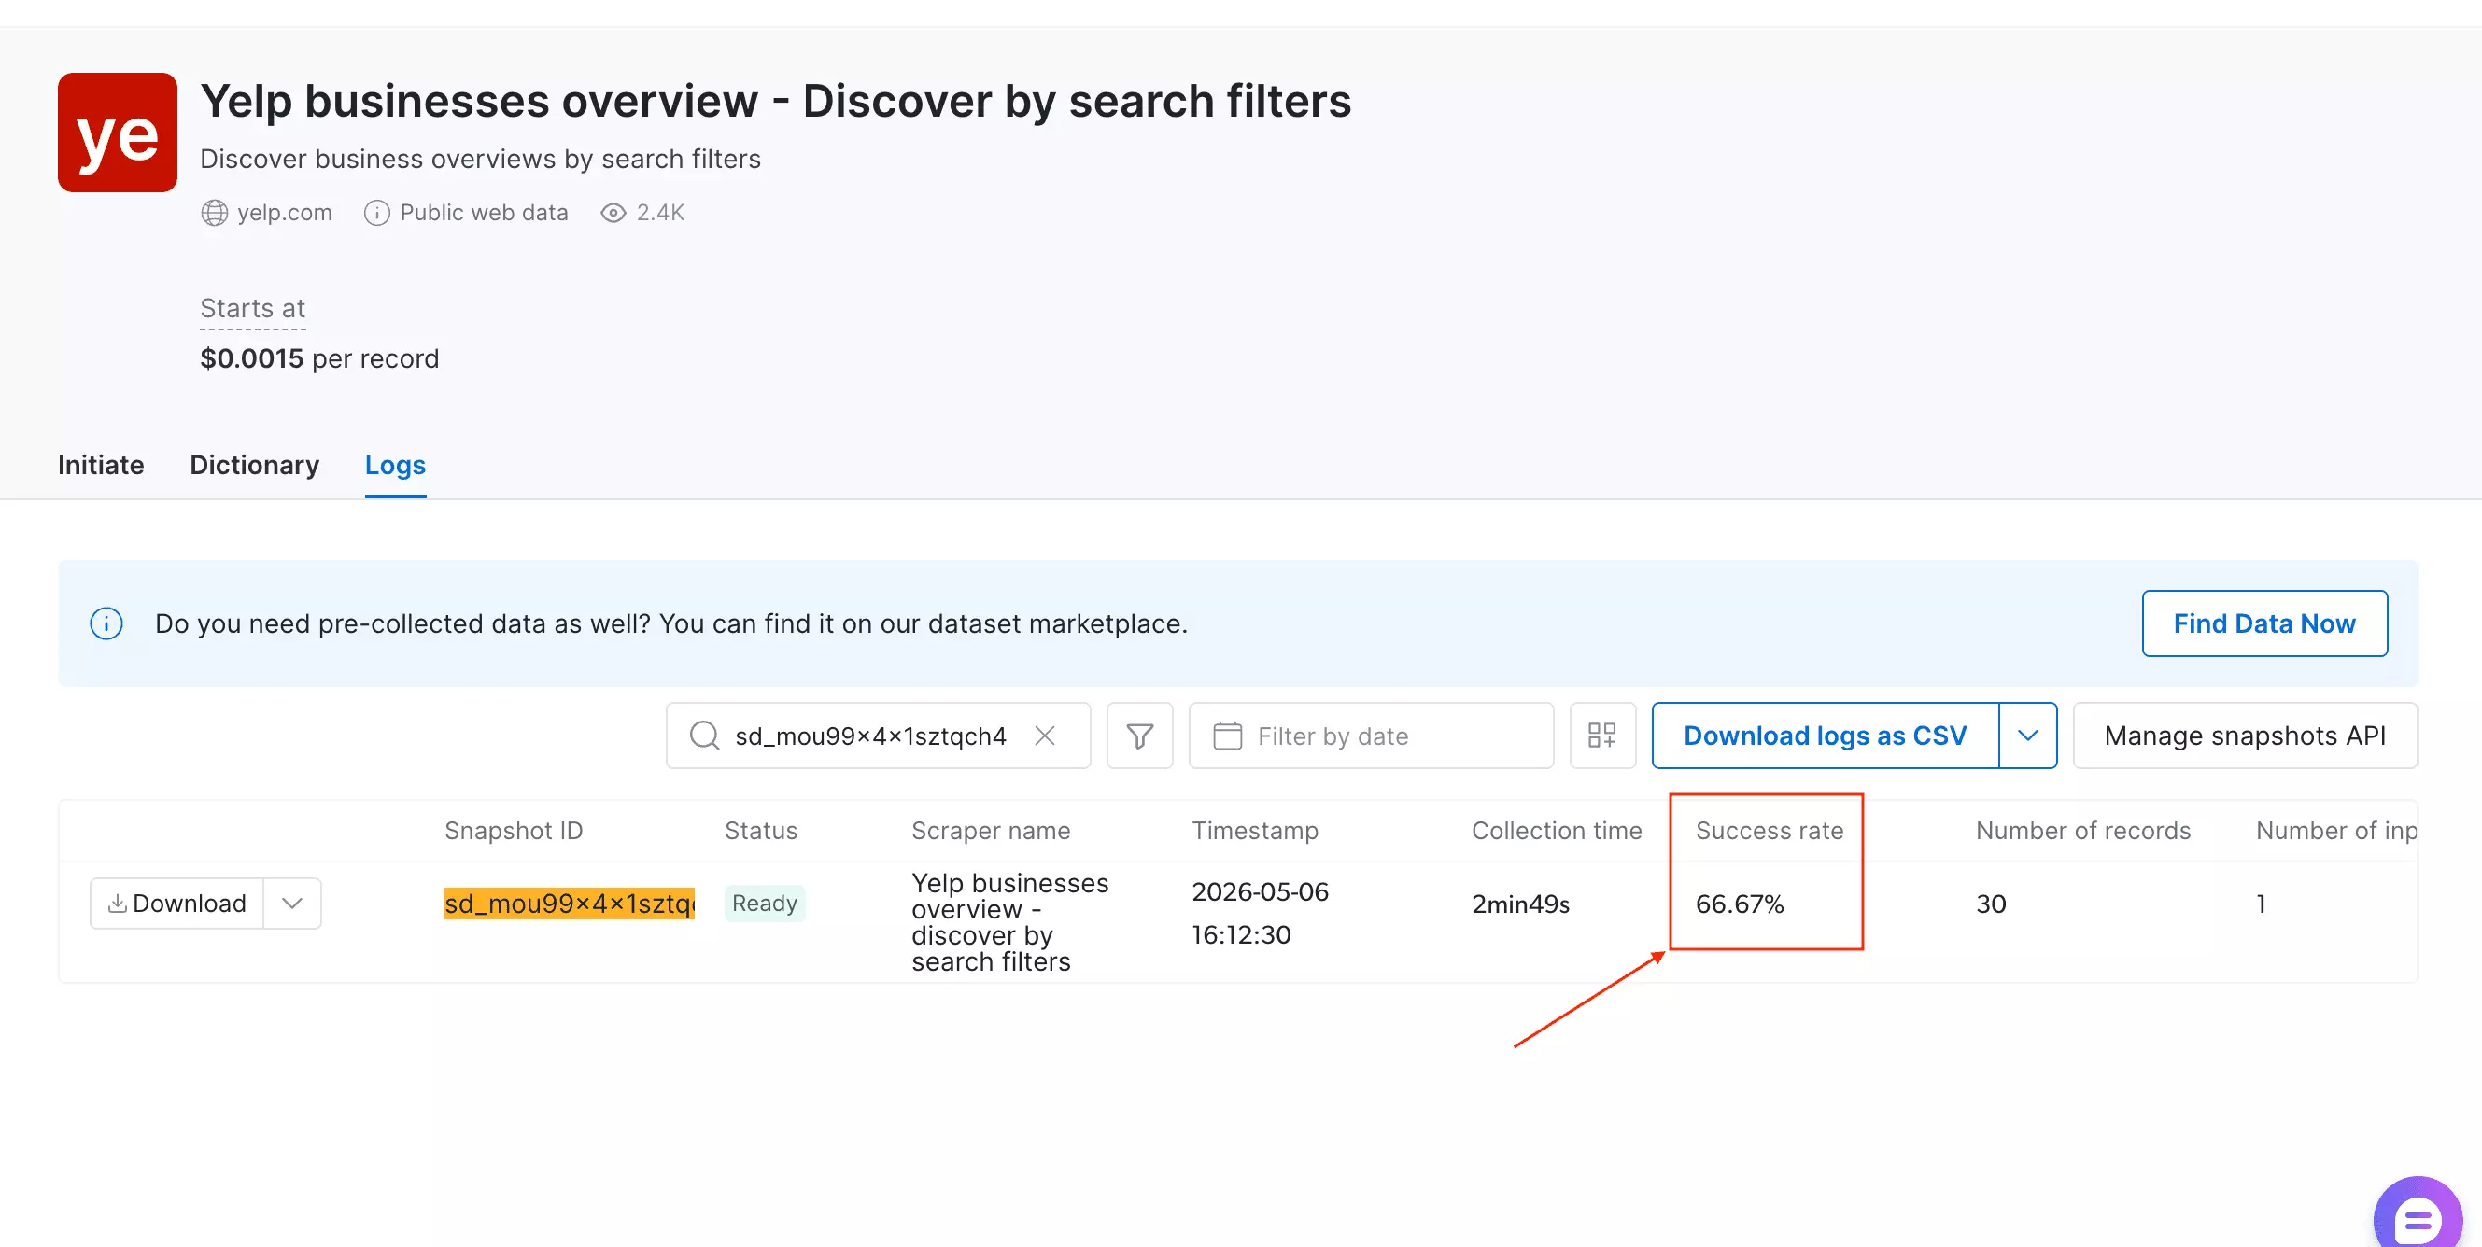Click the Status column header
Viewport: 2482px width, 1247px height.
(x=761, y=830)
